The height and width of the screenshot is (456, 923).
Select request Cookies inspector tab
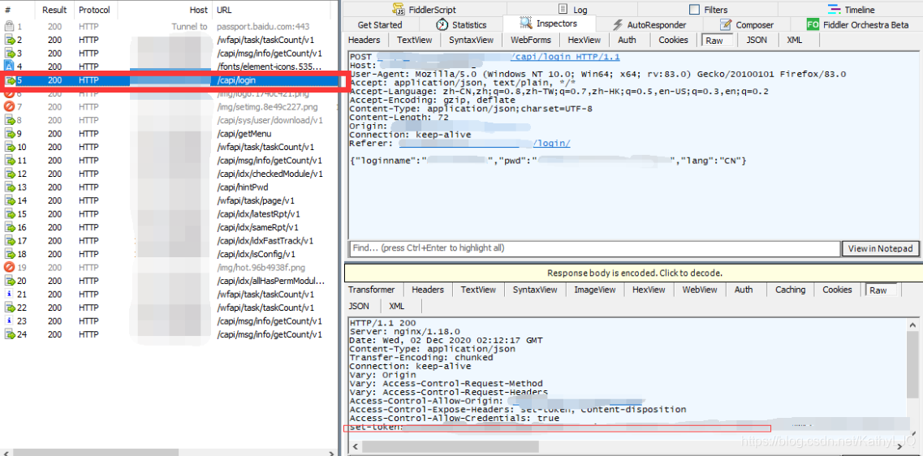pyautogui.click(x=673, y=40)
